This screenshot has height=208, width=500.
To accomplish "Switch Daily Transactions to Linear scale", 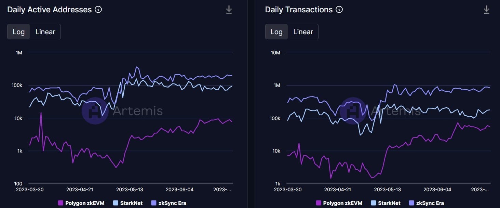I will click(x=303, y=32).
